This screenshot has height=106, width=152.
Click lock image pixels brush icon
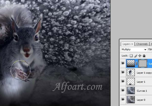(x=135, y=56)
